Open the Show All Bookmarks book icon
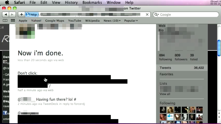This screenshot has height=124, width=221. tap(5, 21)
